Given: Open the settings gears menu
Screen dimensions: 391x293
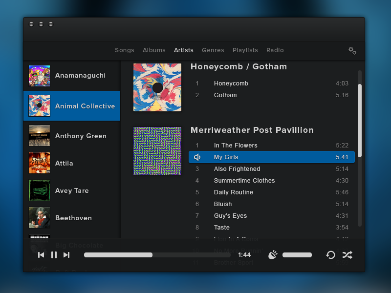Looking at the screenshot, I should click(352, 50).
